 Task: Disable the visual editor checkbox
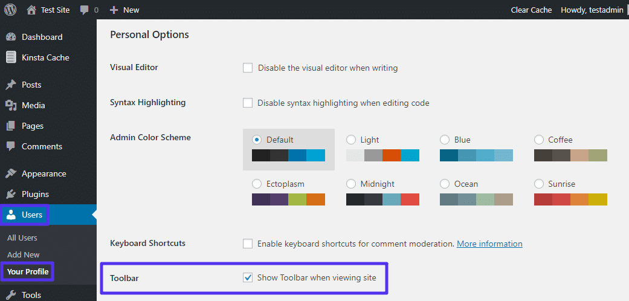tap(248, 68)
